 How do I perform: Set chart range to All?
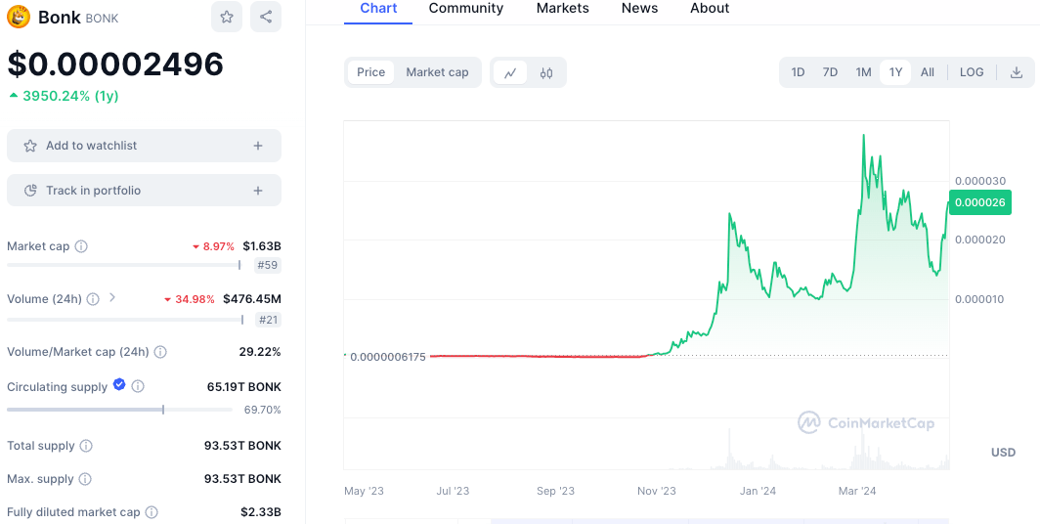pyautogui.click(x=928, y=72)
